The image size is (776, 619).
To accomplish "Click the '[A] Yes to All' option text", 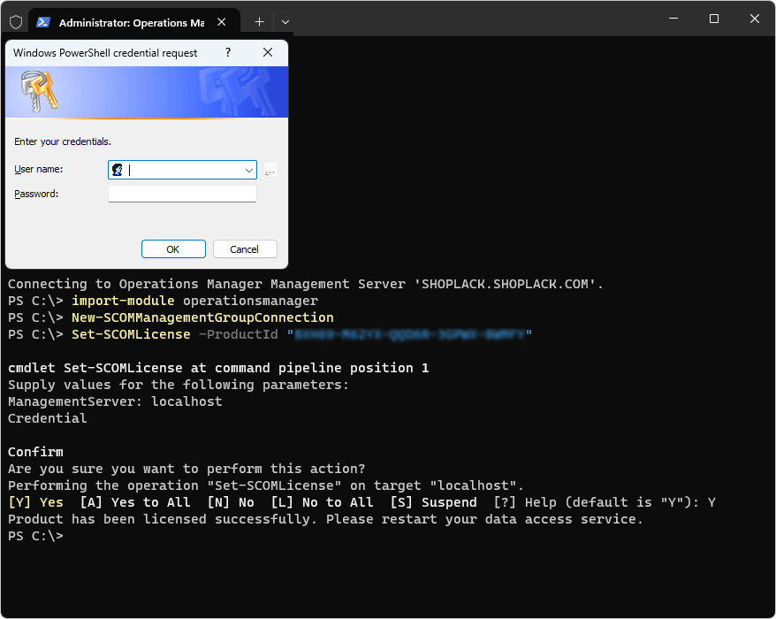I will click(135, 502).
